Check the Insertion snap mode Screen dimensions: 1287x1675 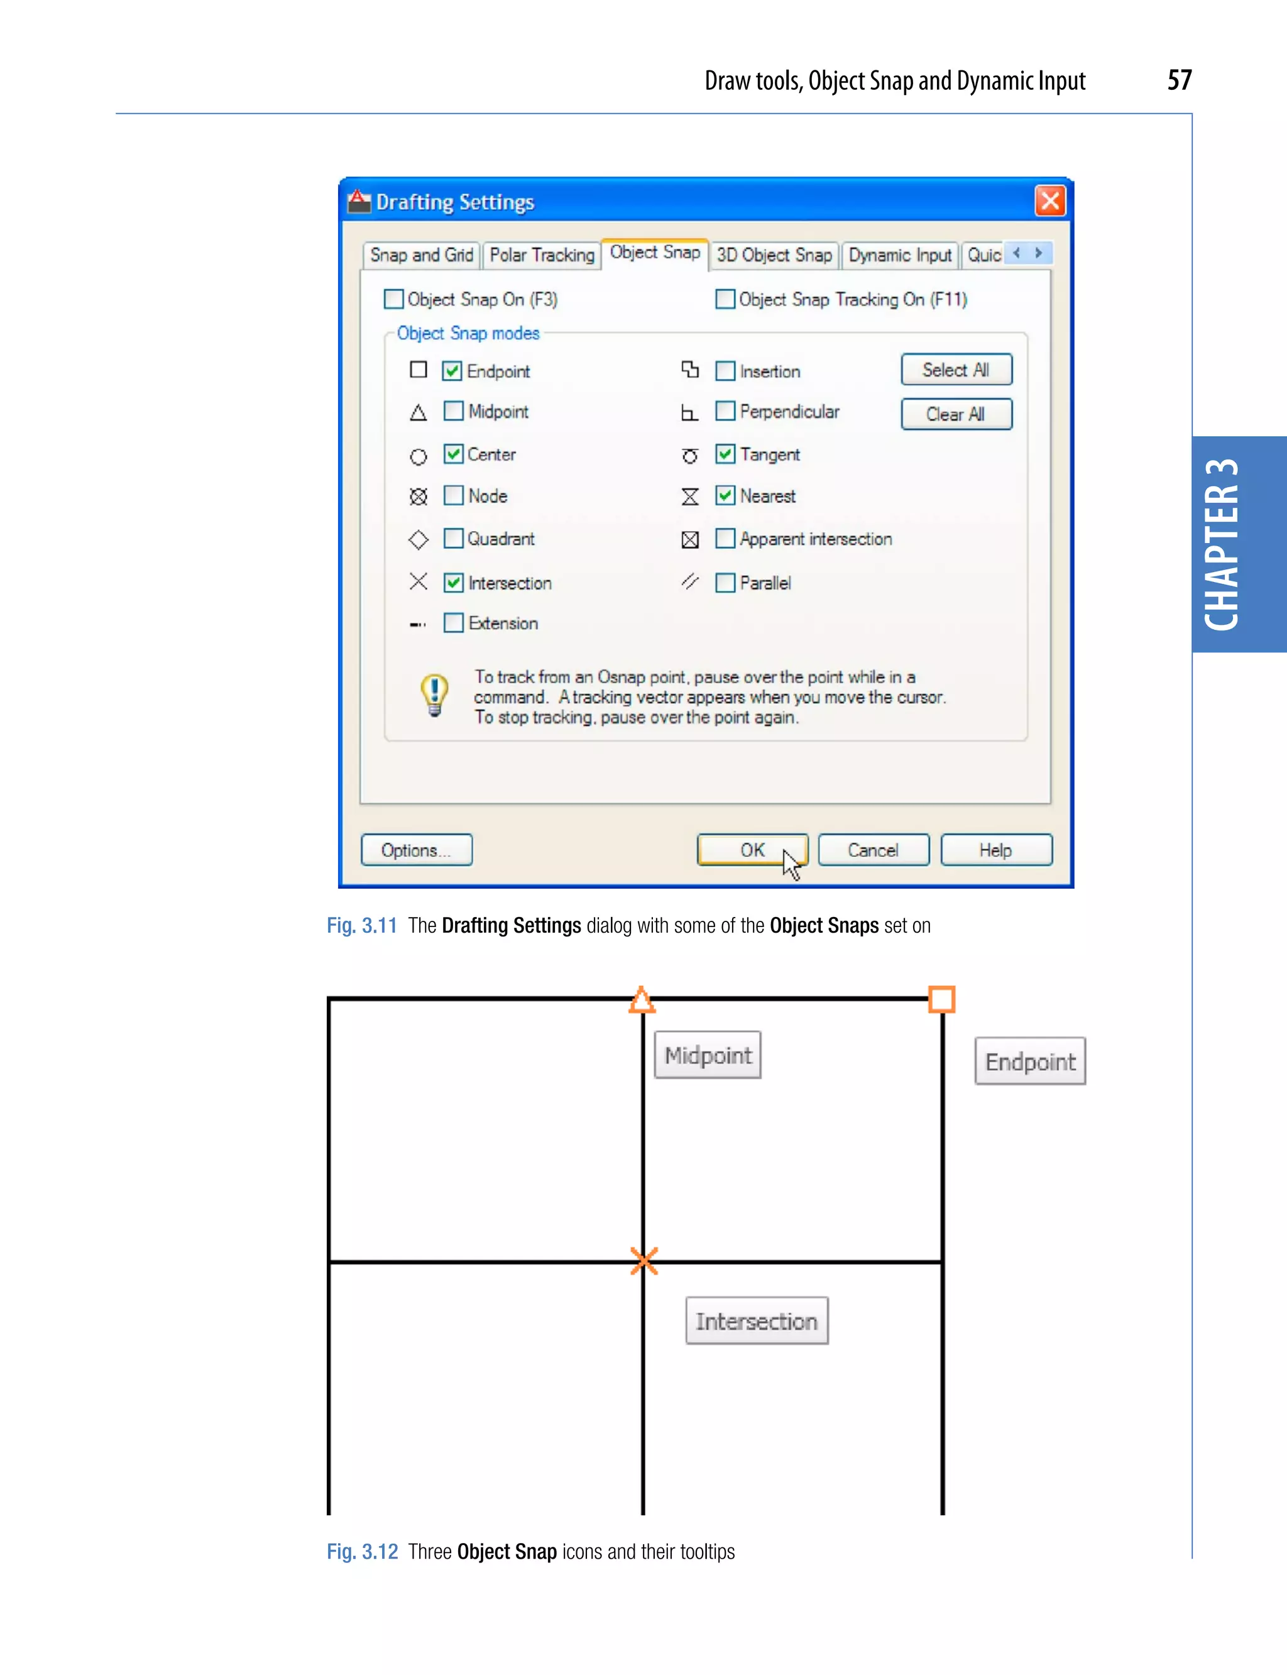point(725,371)
